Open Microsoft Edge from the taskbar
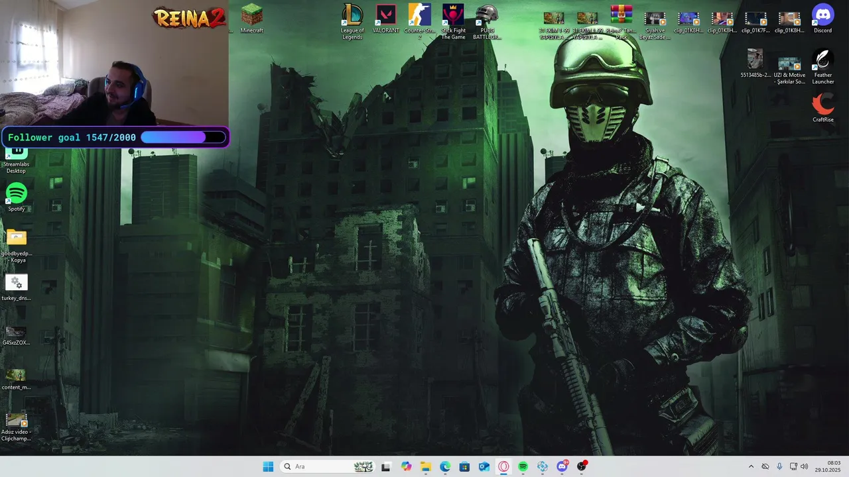 point(445,466)
